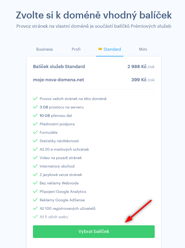Click checkmark beside Formuláře
Viewport: 185px width, 248px height.
tap(35, 132)
